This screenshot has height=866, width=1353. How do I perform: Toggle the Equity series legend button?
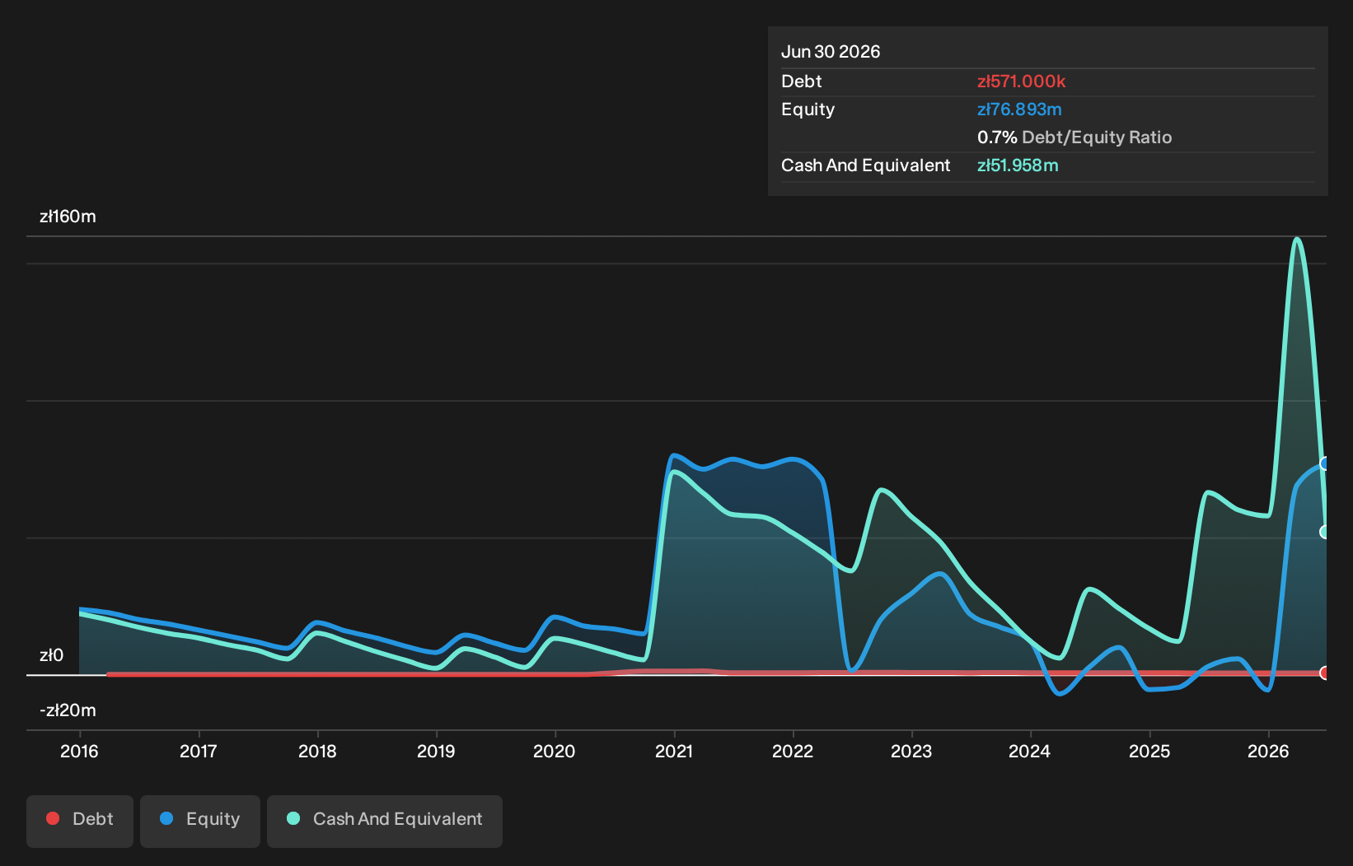point(200,821)
